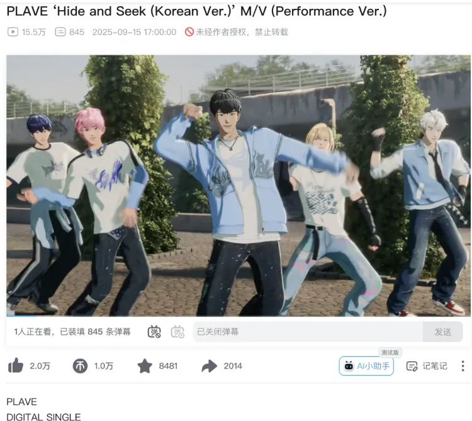Click the thumbs-up like icon
The height and width of the screenshot is (421, 472).
(16, 366)
